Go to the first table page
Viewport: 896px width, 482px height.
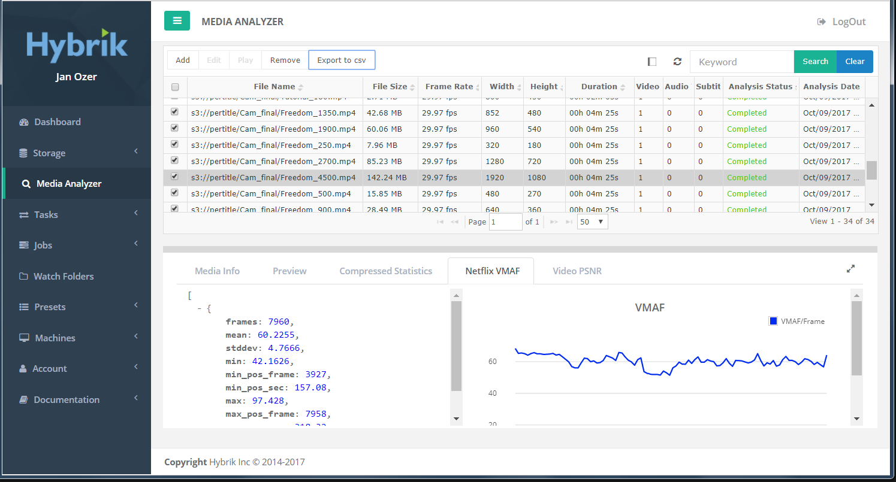click(441, 222)
